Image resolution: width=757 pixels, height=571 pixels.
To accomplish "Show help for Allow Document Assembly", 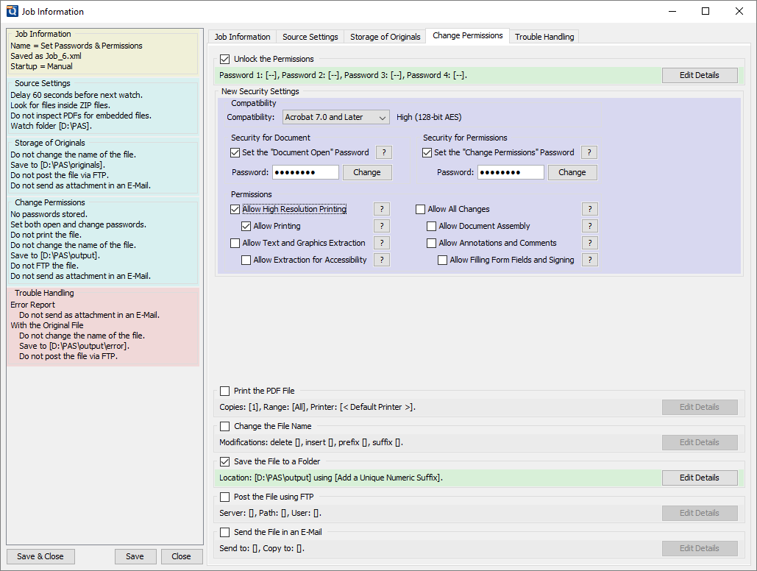I will tap(589, 226).
